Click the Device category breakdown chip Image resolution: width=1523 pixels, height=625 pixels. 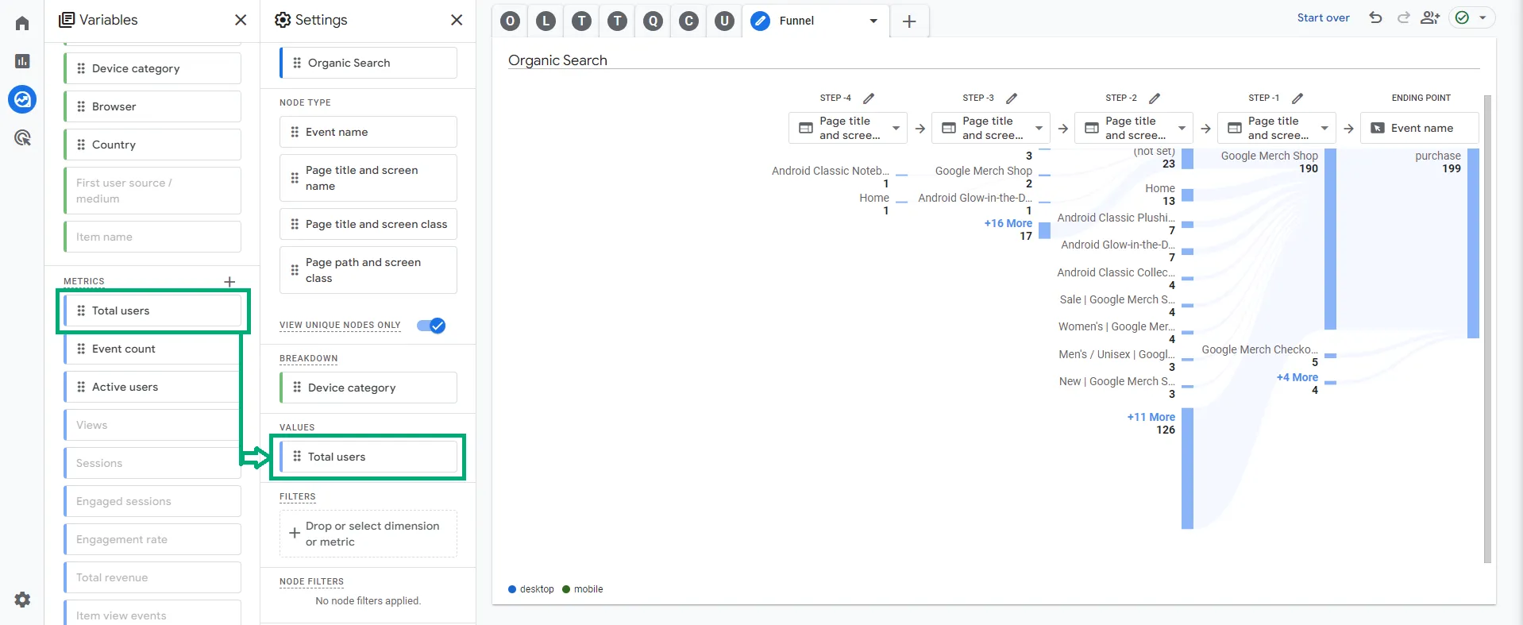(x=368, y=388)
